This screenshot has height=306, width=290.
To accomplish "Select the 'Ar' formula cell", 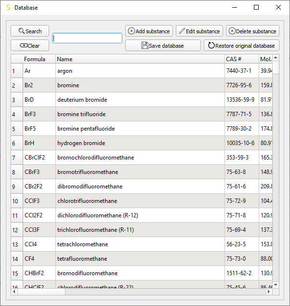I will pyautogui.click(x=39, y=71).
